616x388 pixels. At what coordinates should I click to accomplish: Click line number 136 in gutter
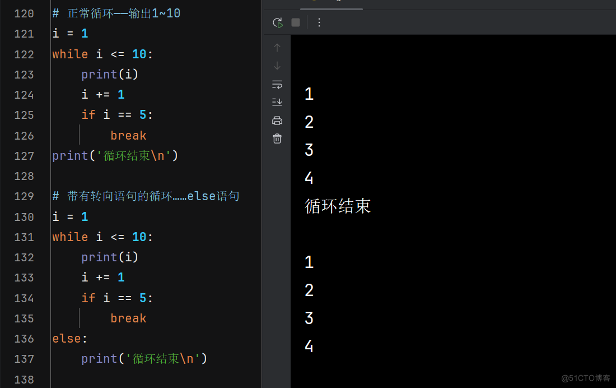pos(24,339)
